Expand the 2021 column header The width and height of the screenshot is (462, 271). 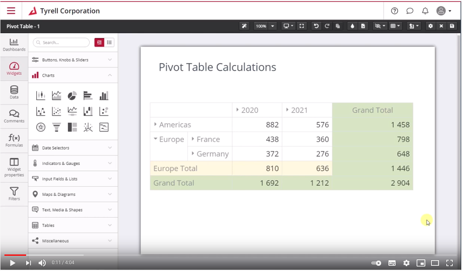coord(287,110)
